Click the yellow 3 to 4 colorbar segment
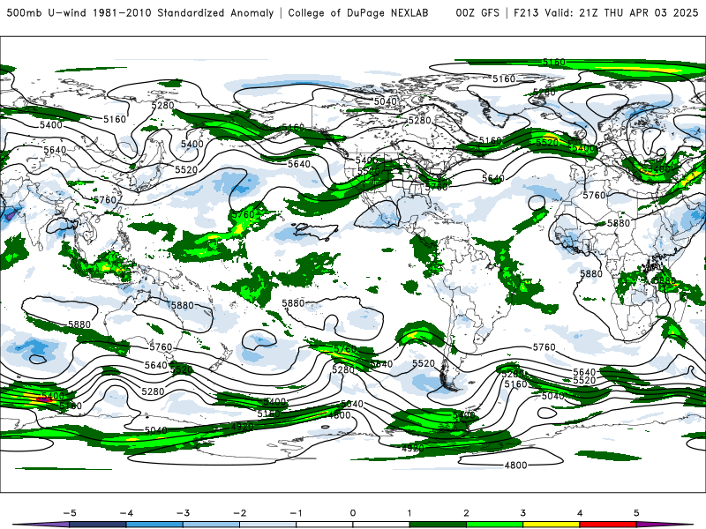 click(x=552, y=525)
